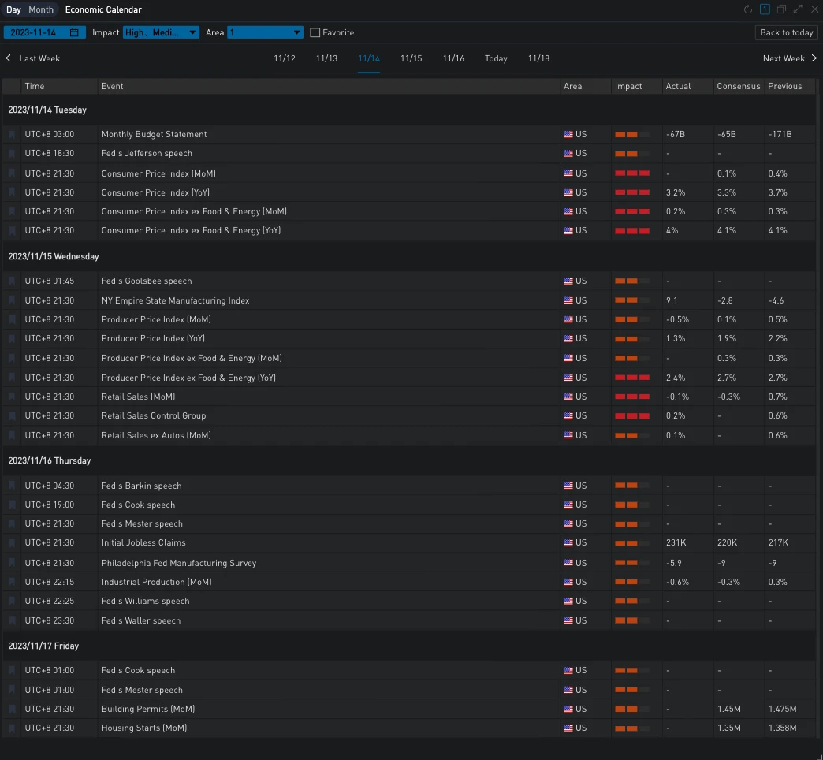The image size is (823, 760).
Task: Open the Area filter dropdown
Action: pyautogui.click(x=265, y=32)
